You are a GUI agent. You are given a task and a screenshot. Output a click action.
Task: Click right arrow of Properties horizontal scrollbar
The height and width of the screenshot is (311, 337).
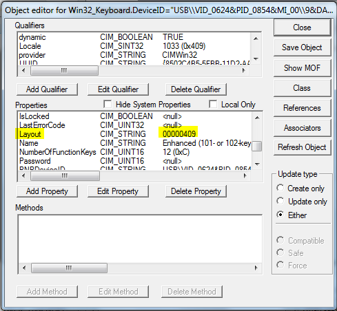(245, 176)
